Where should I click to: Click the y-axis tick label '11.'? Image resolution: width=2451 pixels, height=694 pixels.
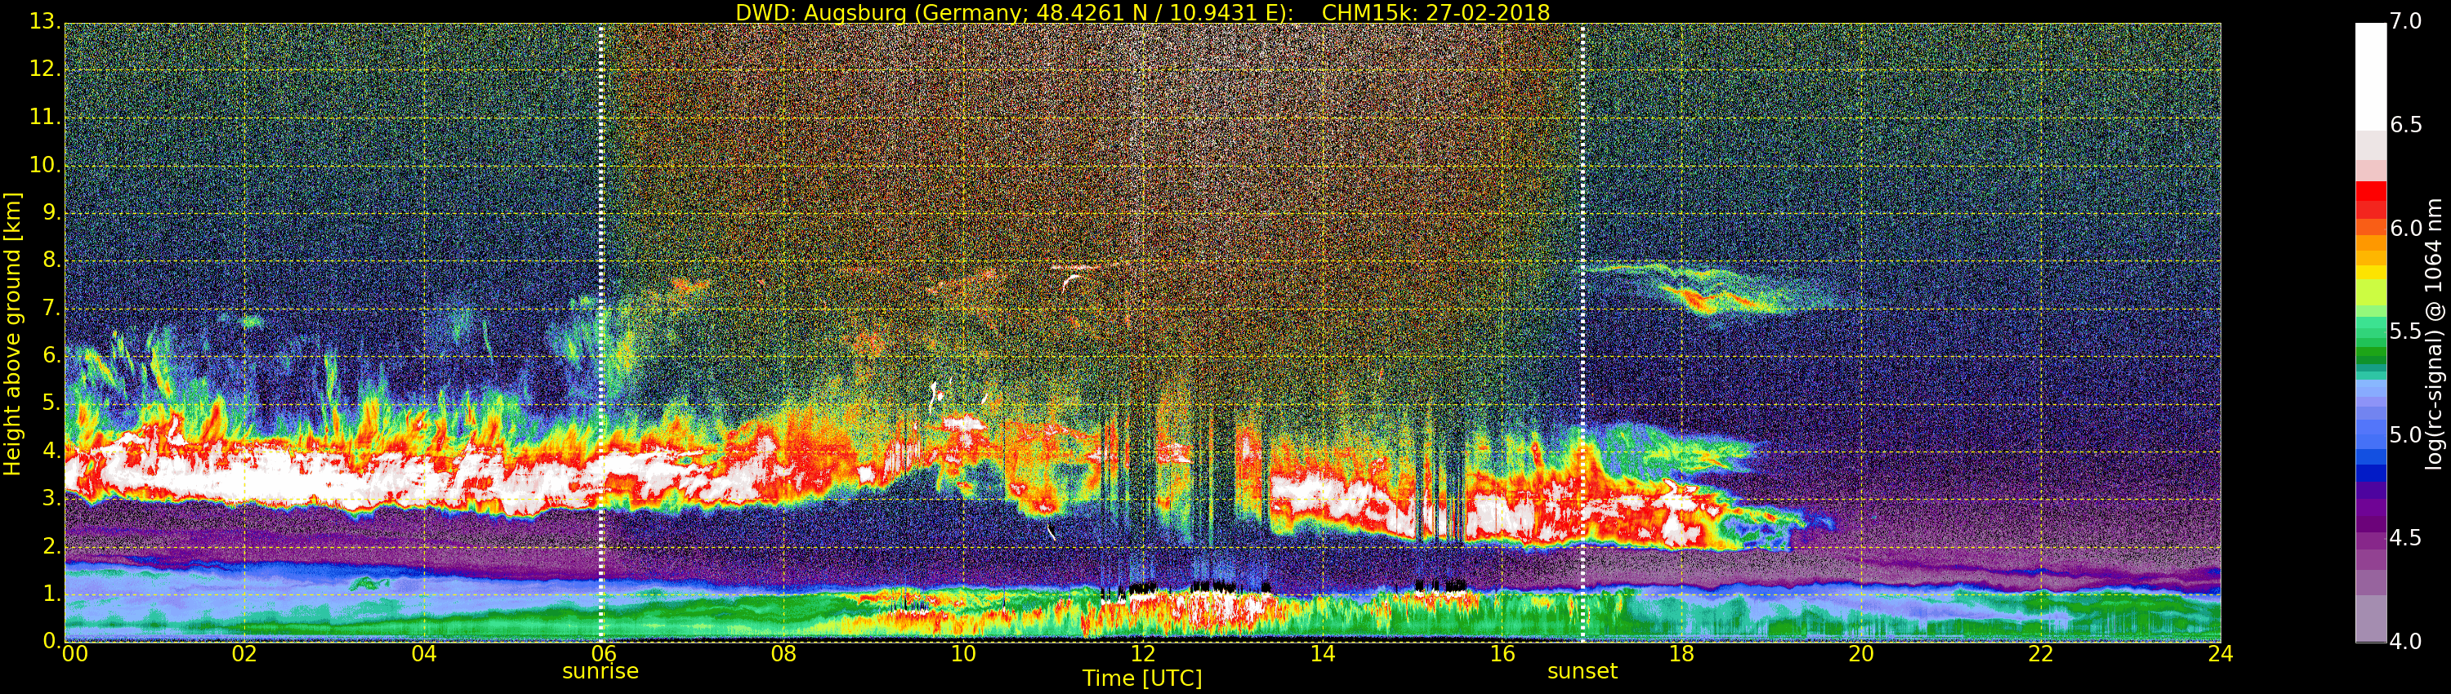coord(45,117)
